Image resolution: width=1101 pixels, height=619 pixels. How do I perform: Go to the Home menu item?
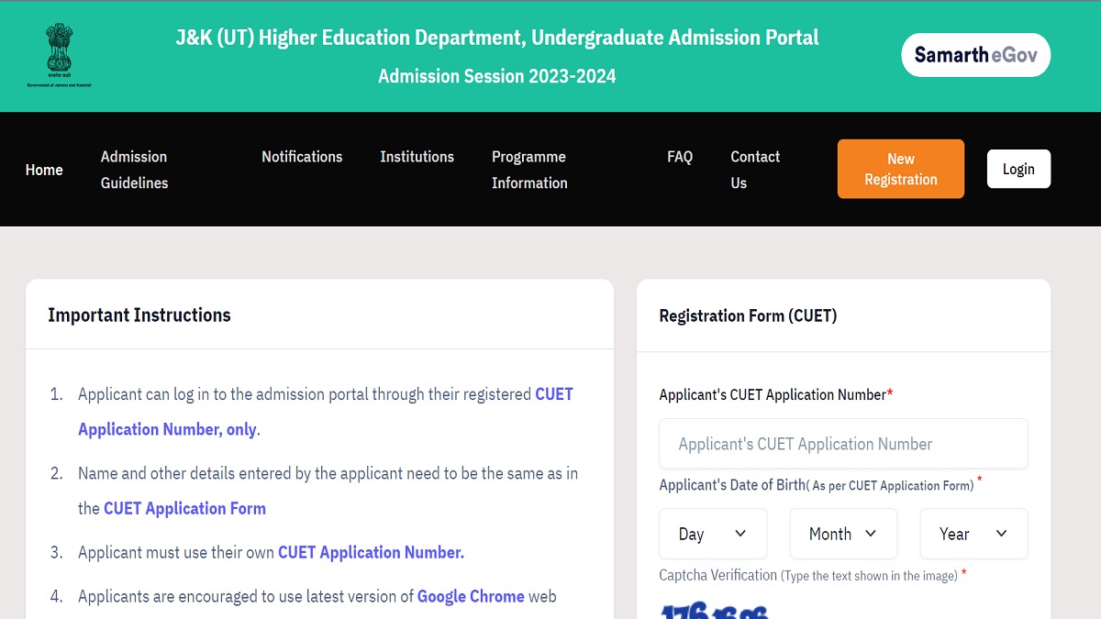(44, 170)
